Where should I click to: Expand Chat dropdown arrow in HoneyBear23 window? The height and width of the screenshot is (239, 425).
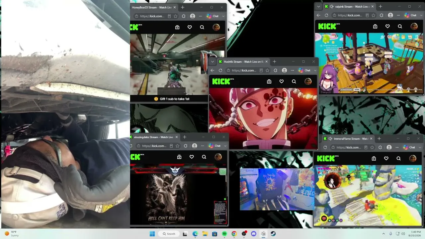pos(223,16)
